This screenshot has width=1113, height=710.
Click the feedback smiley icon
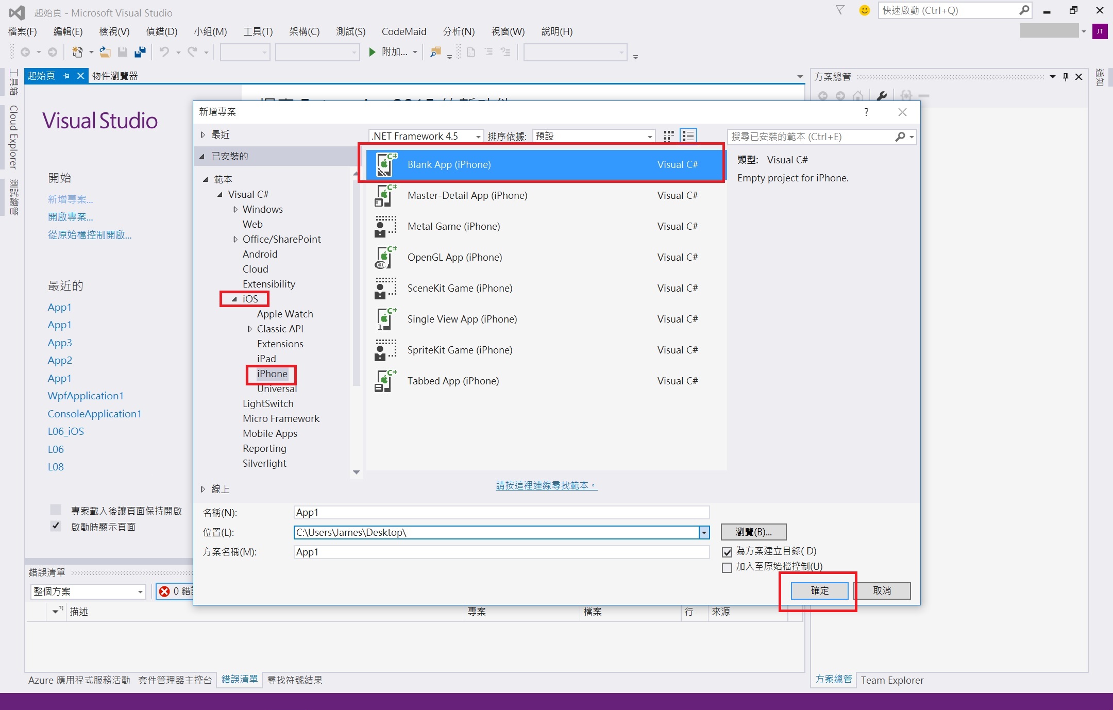(865, 10)
